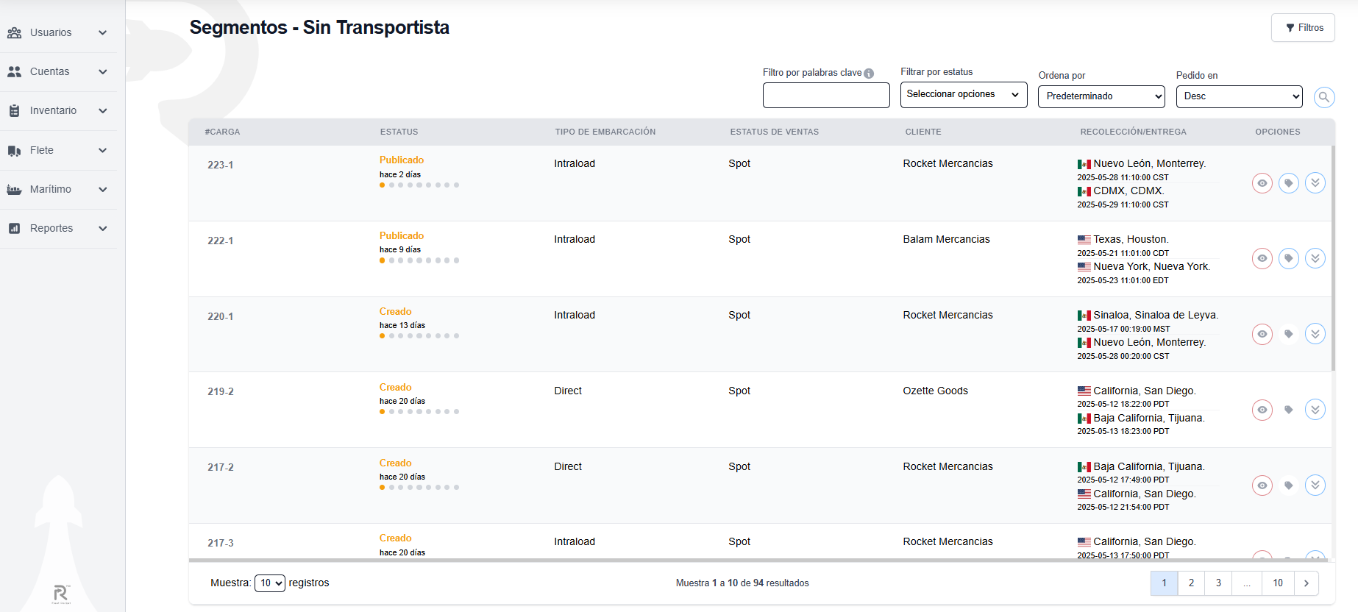Viewport: 1358px width, 612px height.
Task: Open the Marítimo sidebar menu
Action: pos(58,190)
